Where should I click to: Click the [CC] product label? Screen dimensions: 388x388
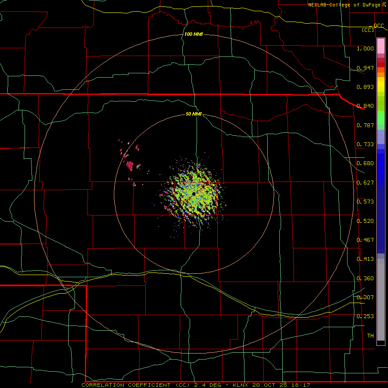coord(368,30)
